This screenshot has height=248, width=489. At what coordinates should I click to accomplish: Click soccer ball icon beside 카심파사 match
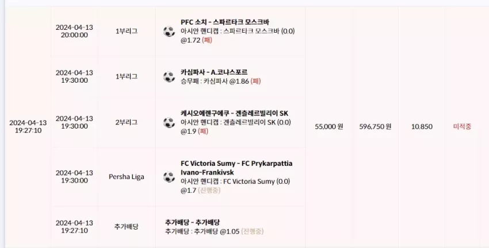[169, 77]
